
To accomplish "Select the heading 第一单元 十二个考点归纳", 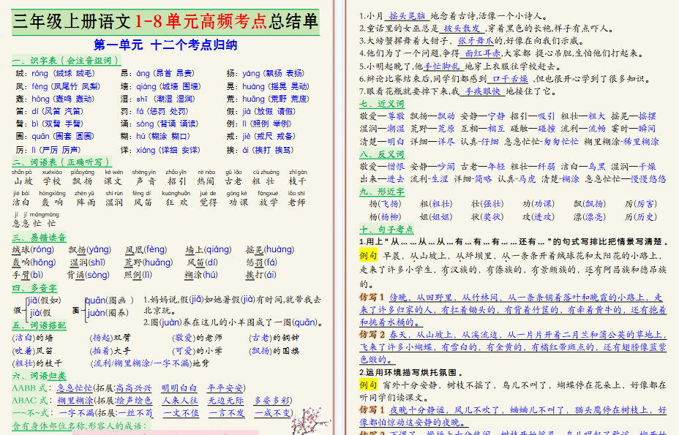I will (167, 43).
